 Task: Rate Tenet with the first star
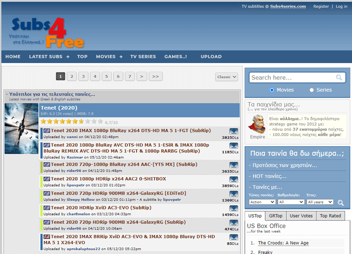[43, 121]
